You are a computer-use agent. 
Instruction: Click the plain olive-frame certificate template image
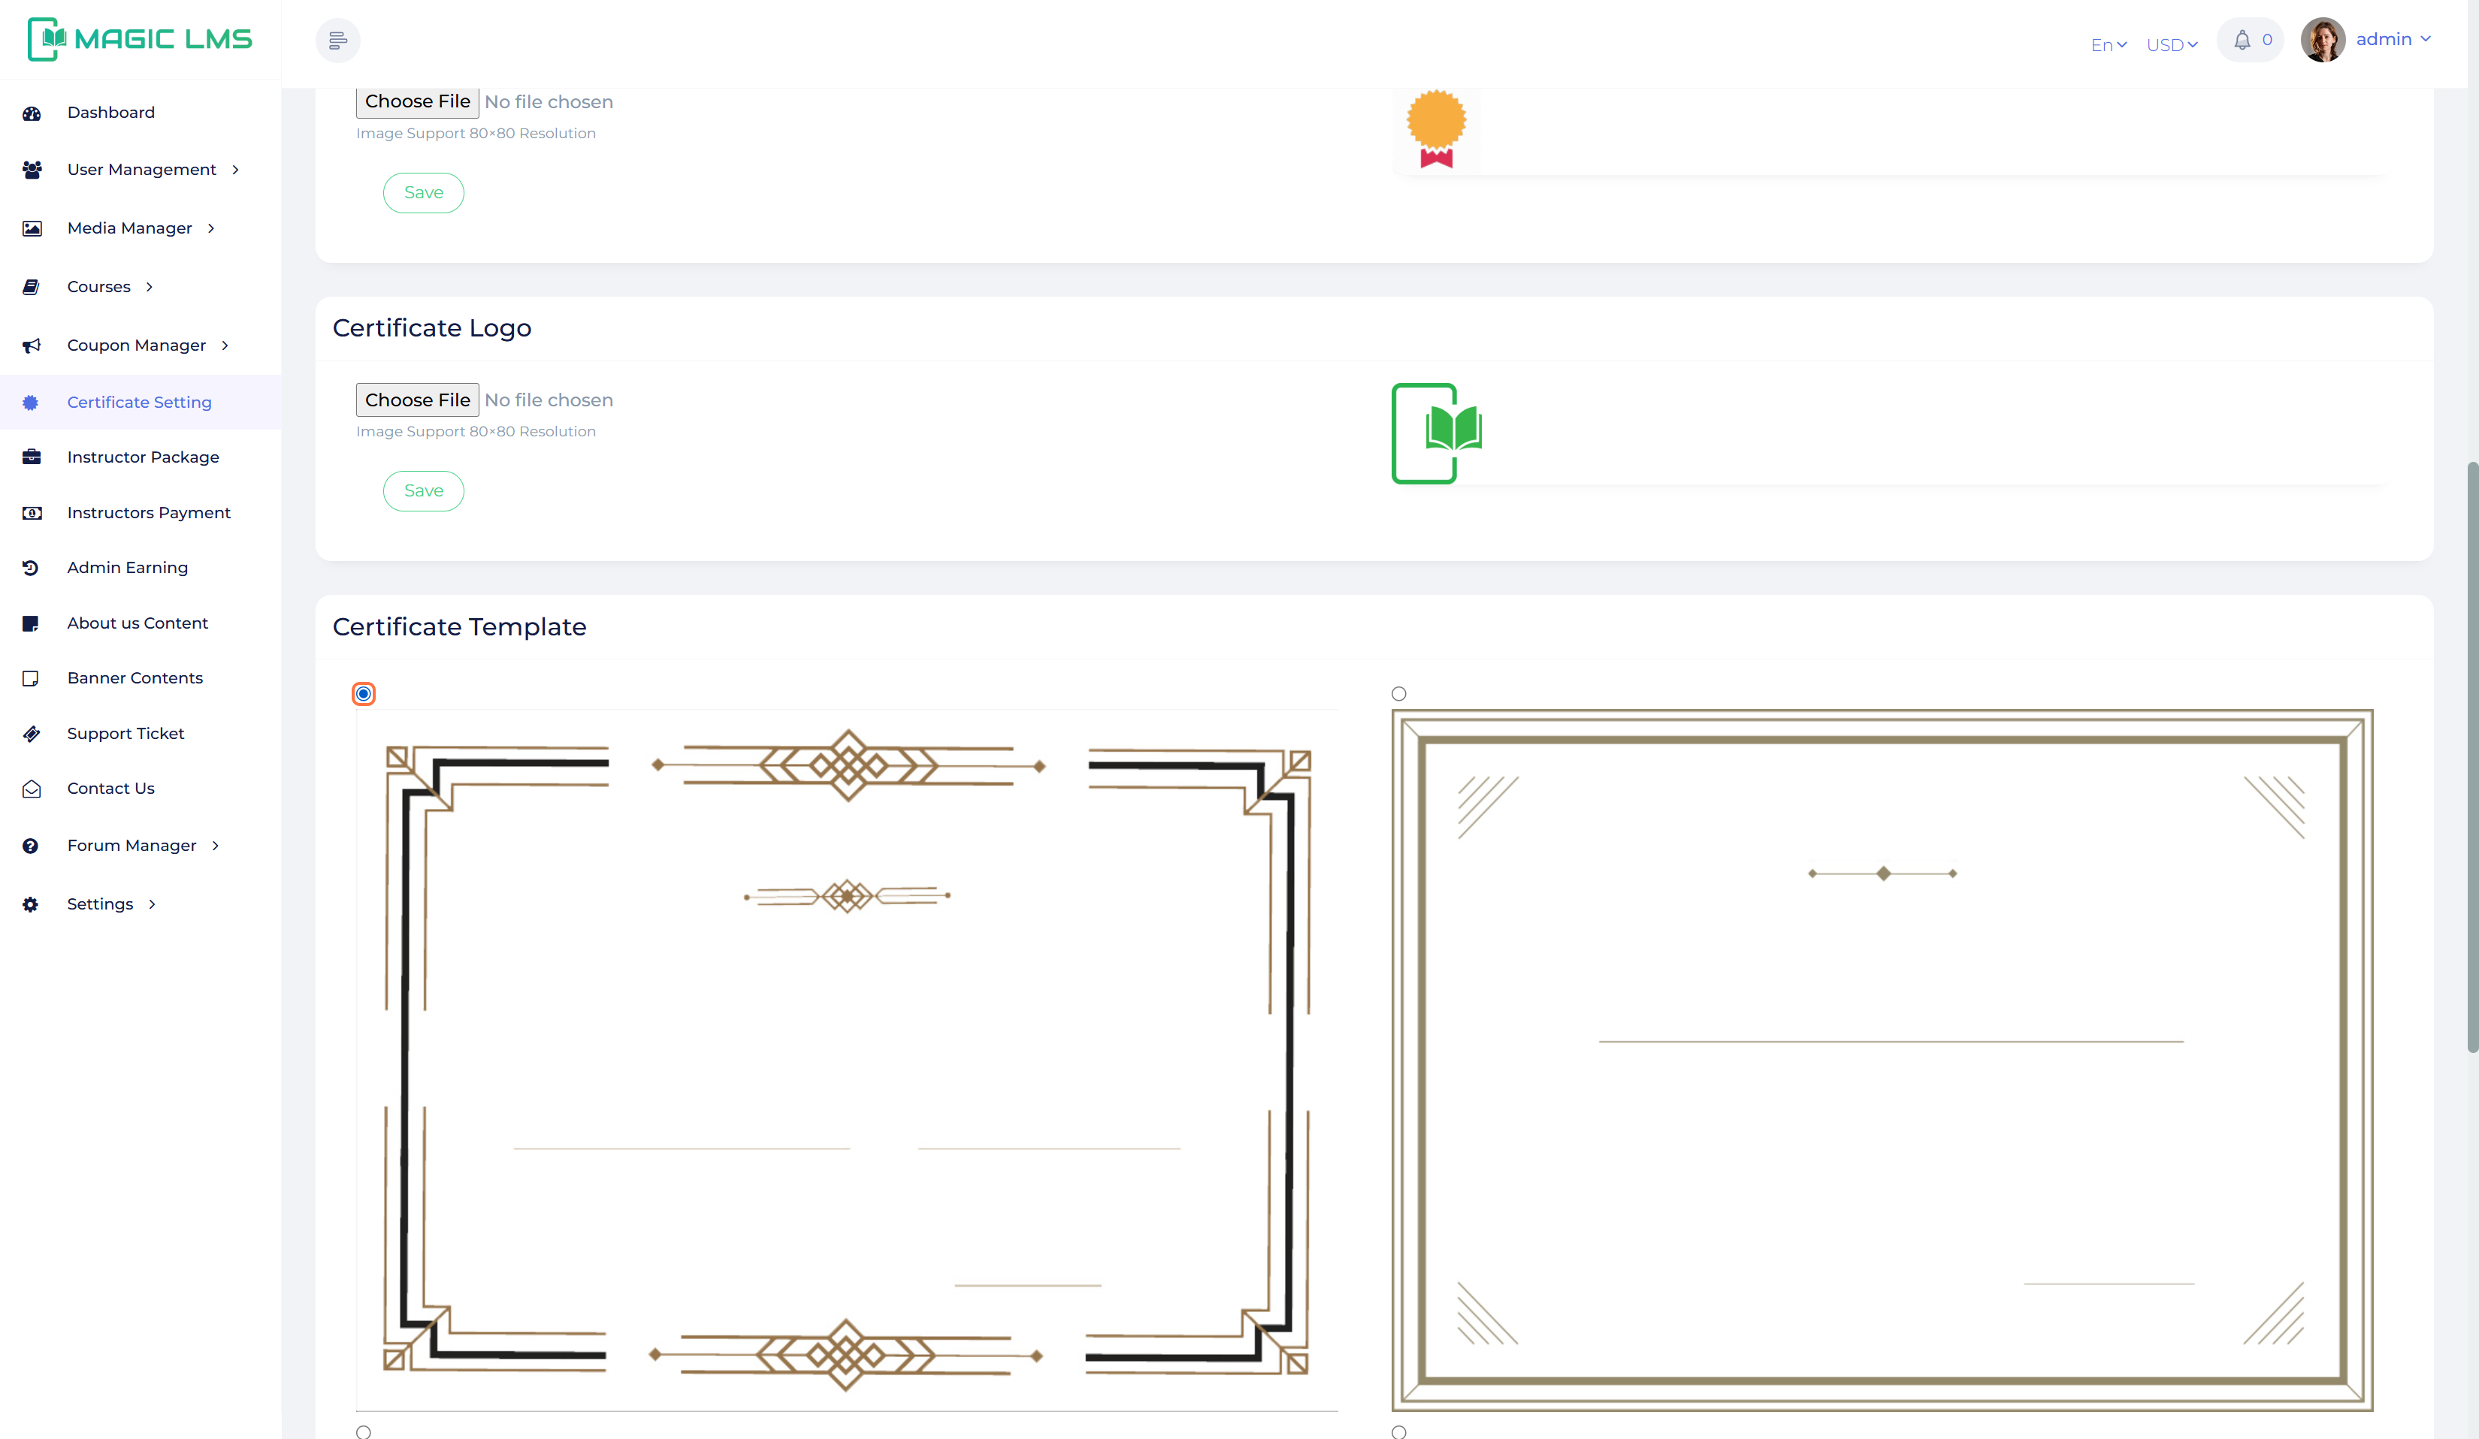(x=1882, y=1060)
